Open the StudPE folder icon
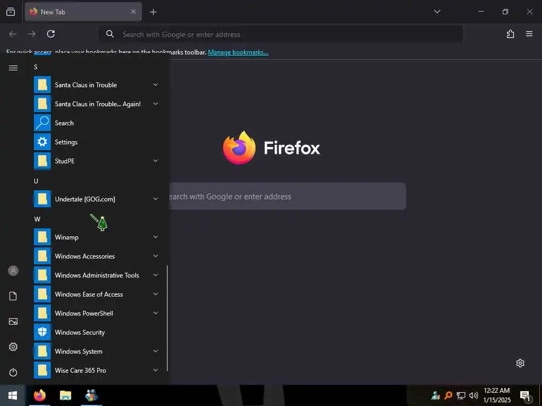 (x=42, y=161)
